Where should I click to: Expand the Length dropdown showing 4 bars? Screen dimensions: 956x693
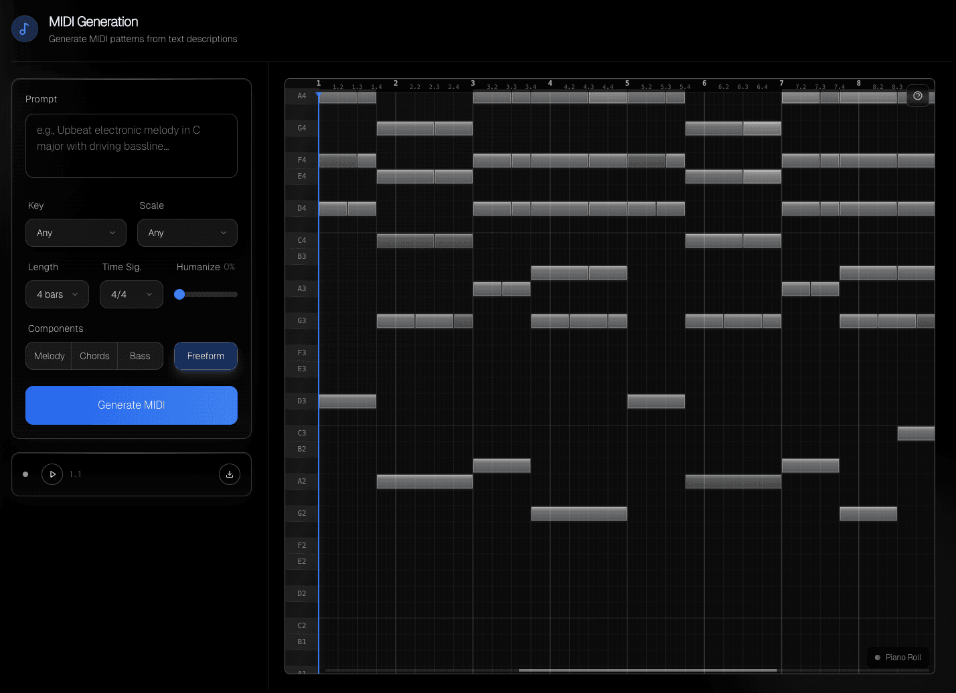pos(57,294)
